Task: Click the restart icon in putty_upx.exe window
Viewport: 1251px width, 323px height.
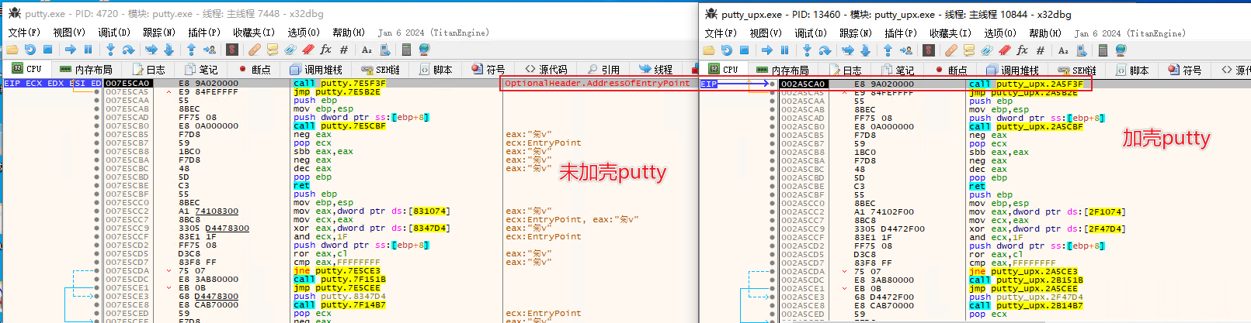Action: pyautogui.click(x=726, y=50)
